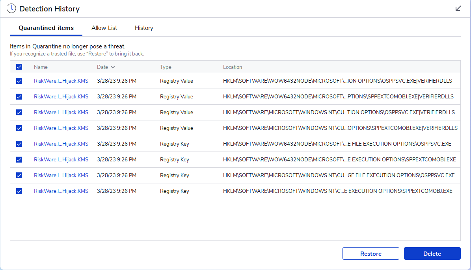Open RiskWare link in WOW6432NODE SPPEXTCOMOBJ.EXE|VERIFIERDLLS row
The width and height of the screenshot is (471, 270).
[61, 96]
